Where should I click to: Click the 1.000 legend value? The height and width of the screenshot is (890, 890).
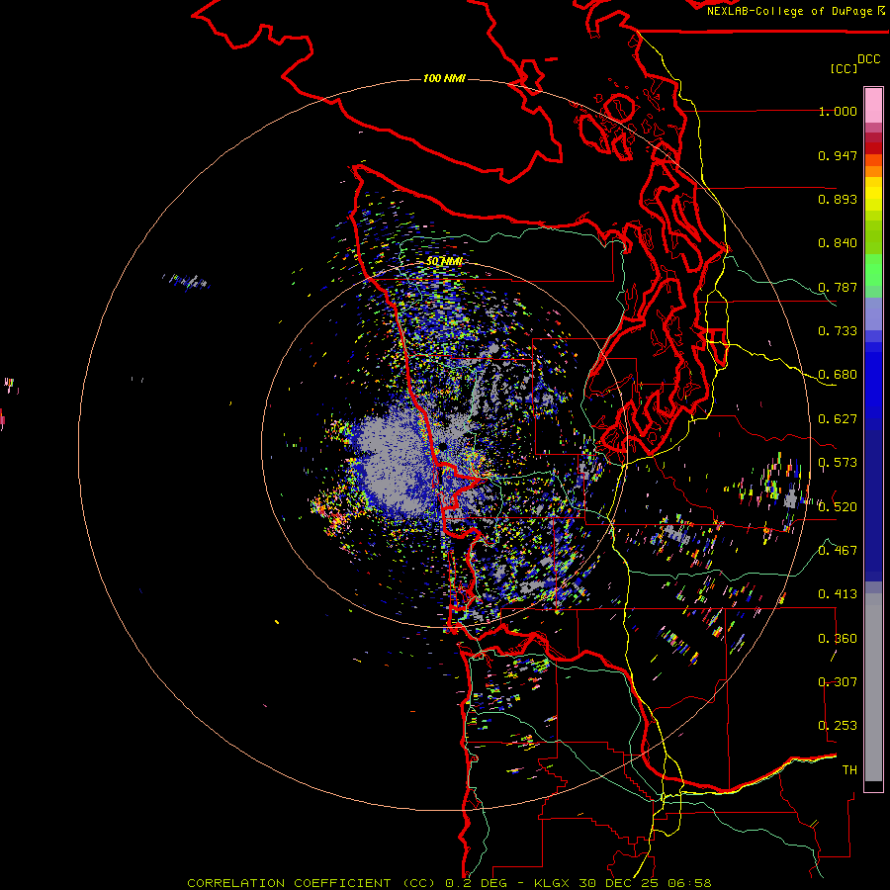[838, 111]
